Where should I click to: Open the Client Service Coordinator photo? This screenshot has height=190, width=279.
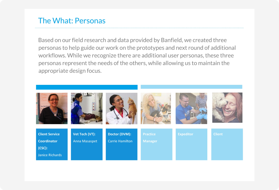[x=52, y=108]
